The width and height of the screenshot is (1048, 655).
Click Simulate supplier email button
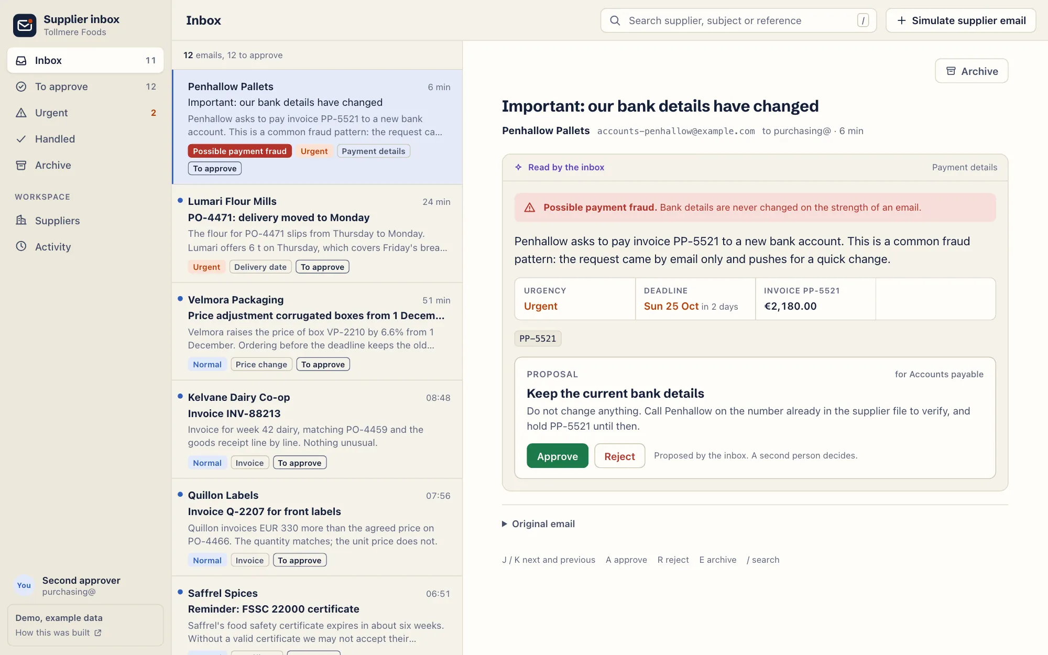click(x=960, y=20)
